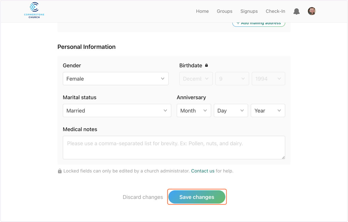
Task: Click the locked Birthdate day dropdown
Action: pyautogui.click(x=232, y=79)
